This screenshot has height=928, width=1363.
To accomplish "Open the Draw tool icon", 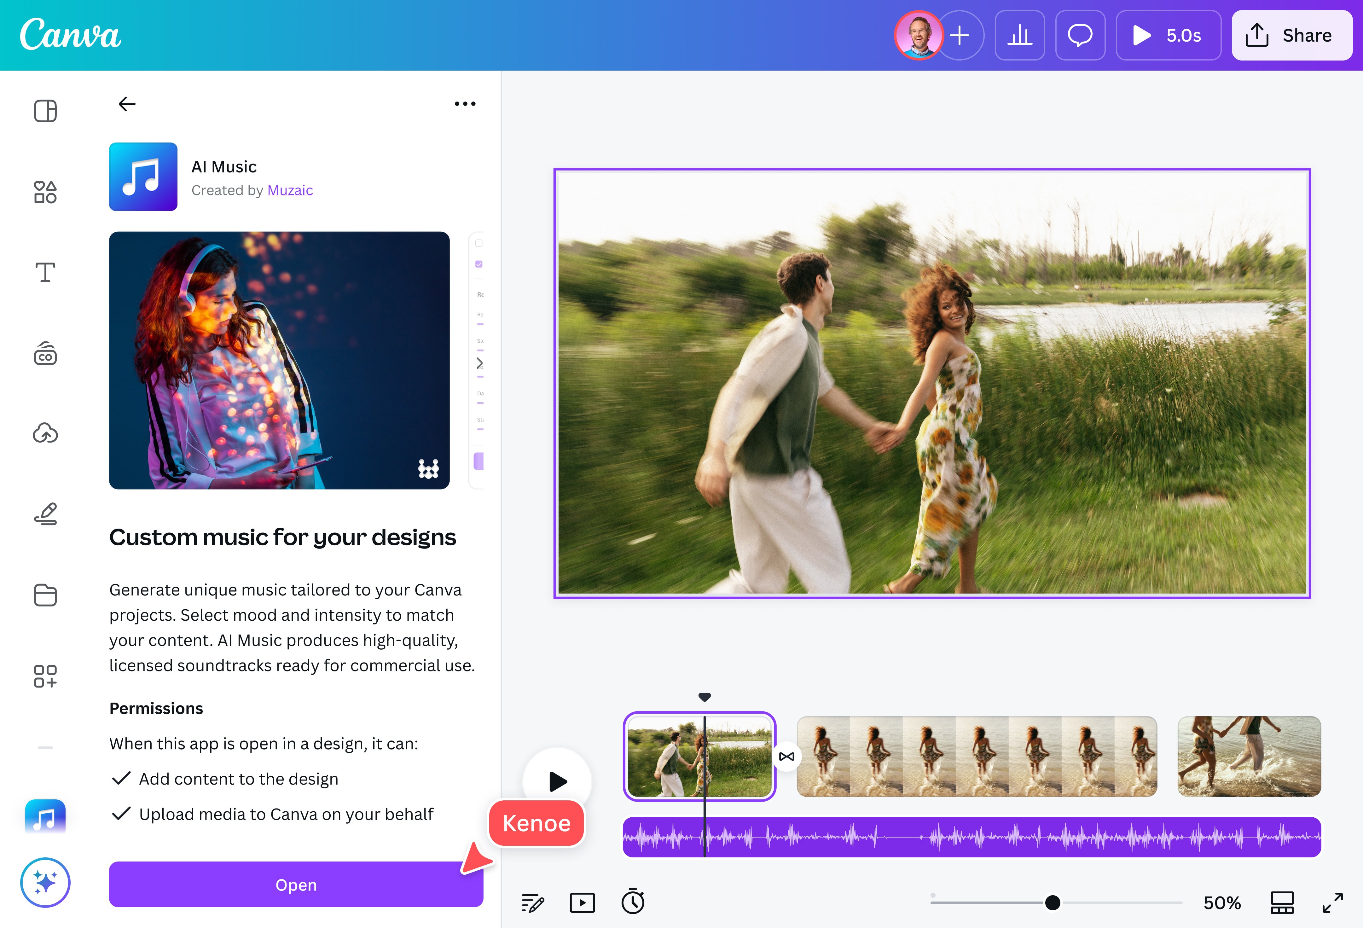I will pyautogui.click(x=45, y=514).
